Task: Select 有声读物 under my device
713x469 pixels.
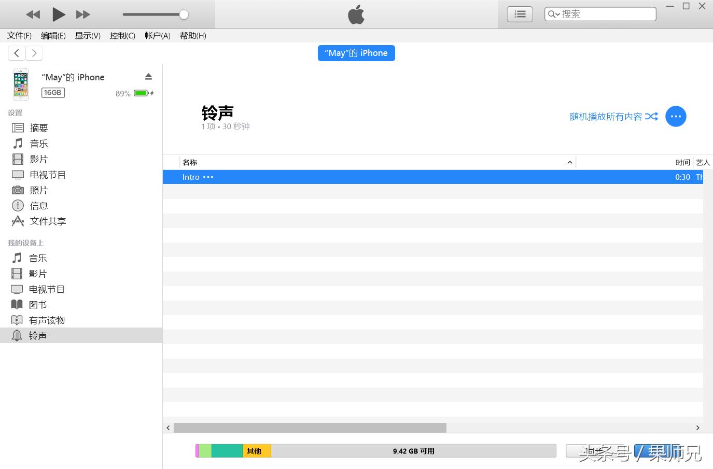Action: [47, 320]
